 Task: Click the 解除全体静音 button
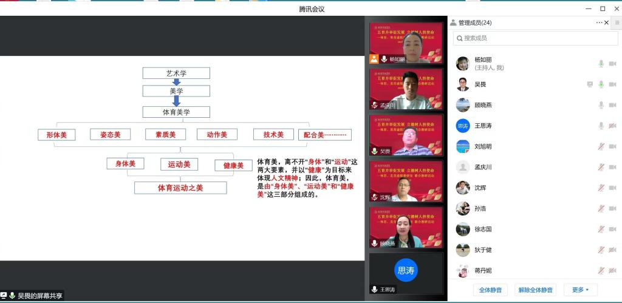pos(536,290)
